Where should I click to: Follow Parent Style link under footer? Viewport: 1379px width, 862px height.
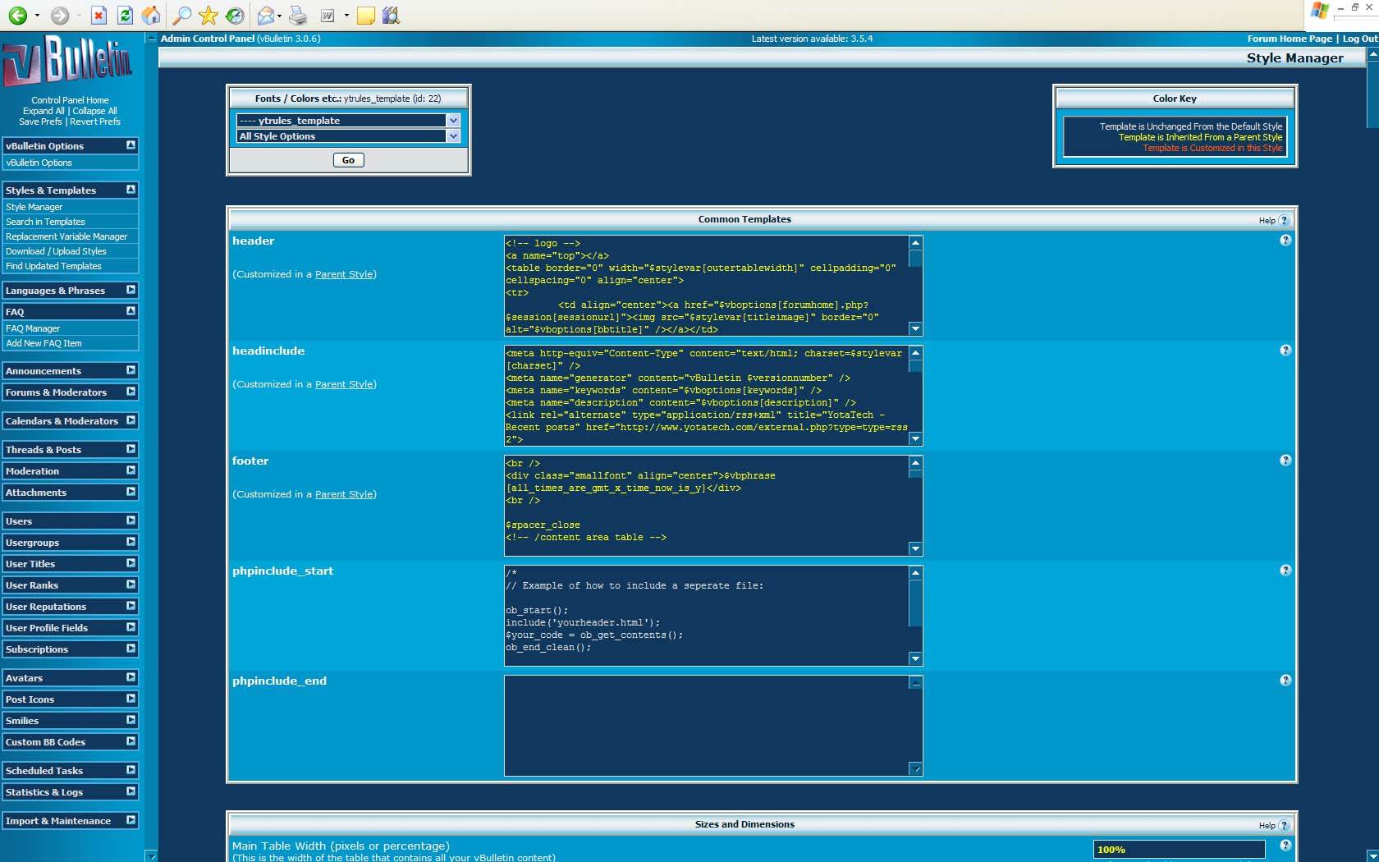coord(344,494)
